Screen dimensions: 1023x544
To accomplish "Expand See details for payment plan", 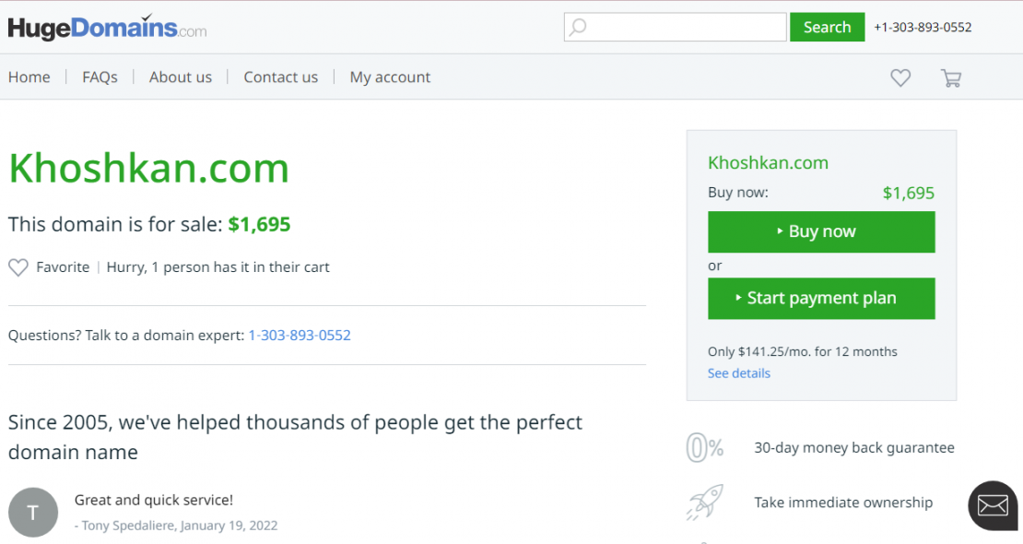I will (739, 373).
